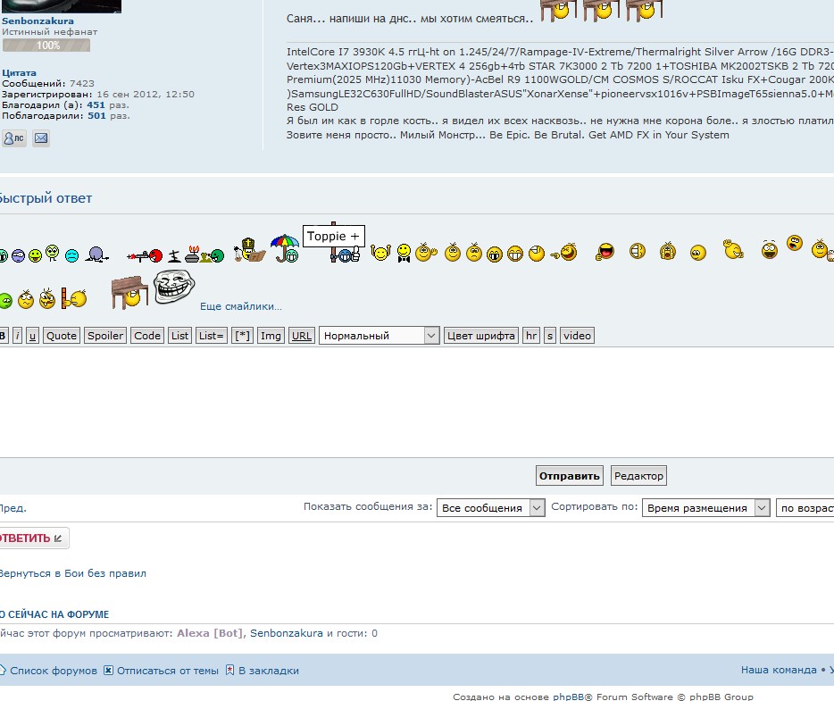Open the Время размещения sort dropdown
Image resolution: width=834 pixels, height=701 pixels.
point(705,507)
